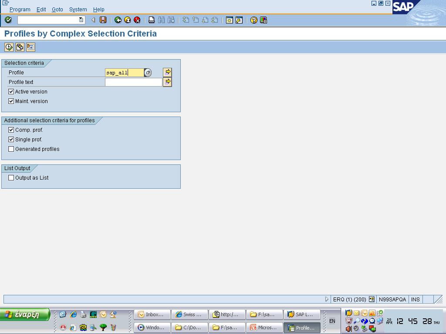
Task: Switch to SAP L... taskbar button
Action: (302, 314)
